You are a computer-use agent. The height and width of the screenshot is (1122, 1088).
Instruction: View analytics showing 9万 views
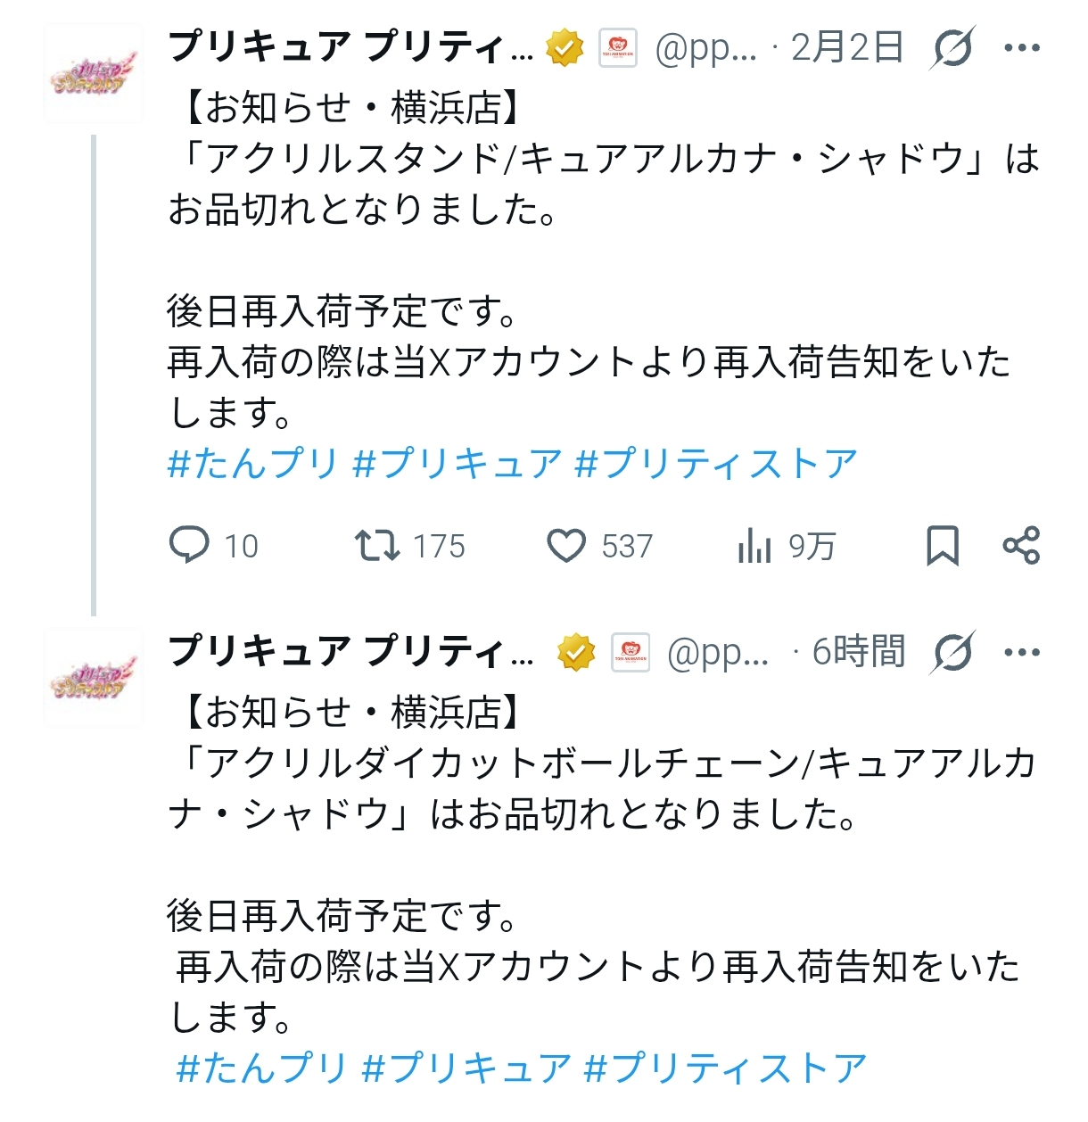coord(755,545)
